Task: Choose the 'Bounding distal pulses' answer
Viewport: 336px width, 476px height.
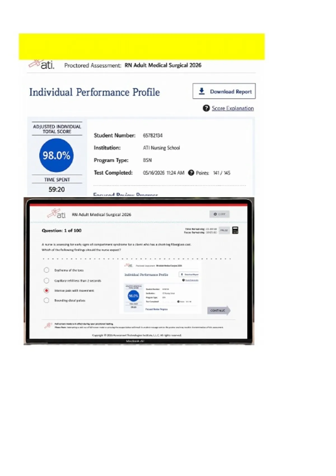Action: coord(46,300)
